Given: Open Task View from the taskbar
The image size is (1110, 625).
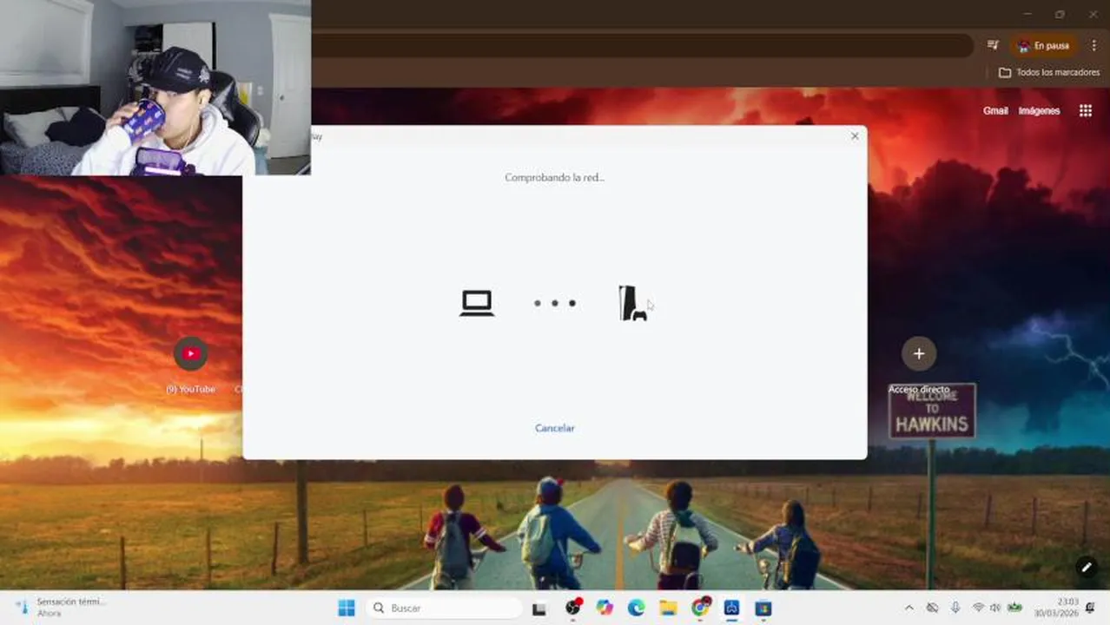Looking at the screenshot, I should (x=539, y=609).
